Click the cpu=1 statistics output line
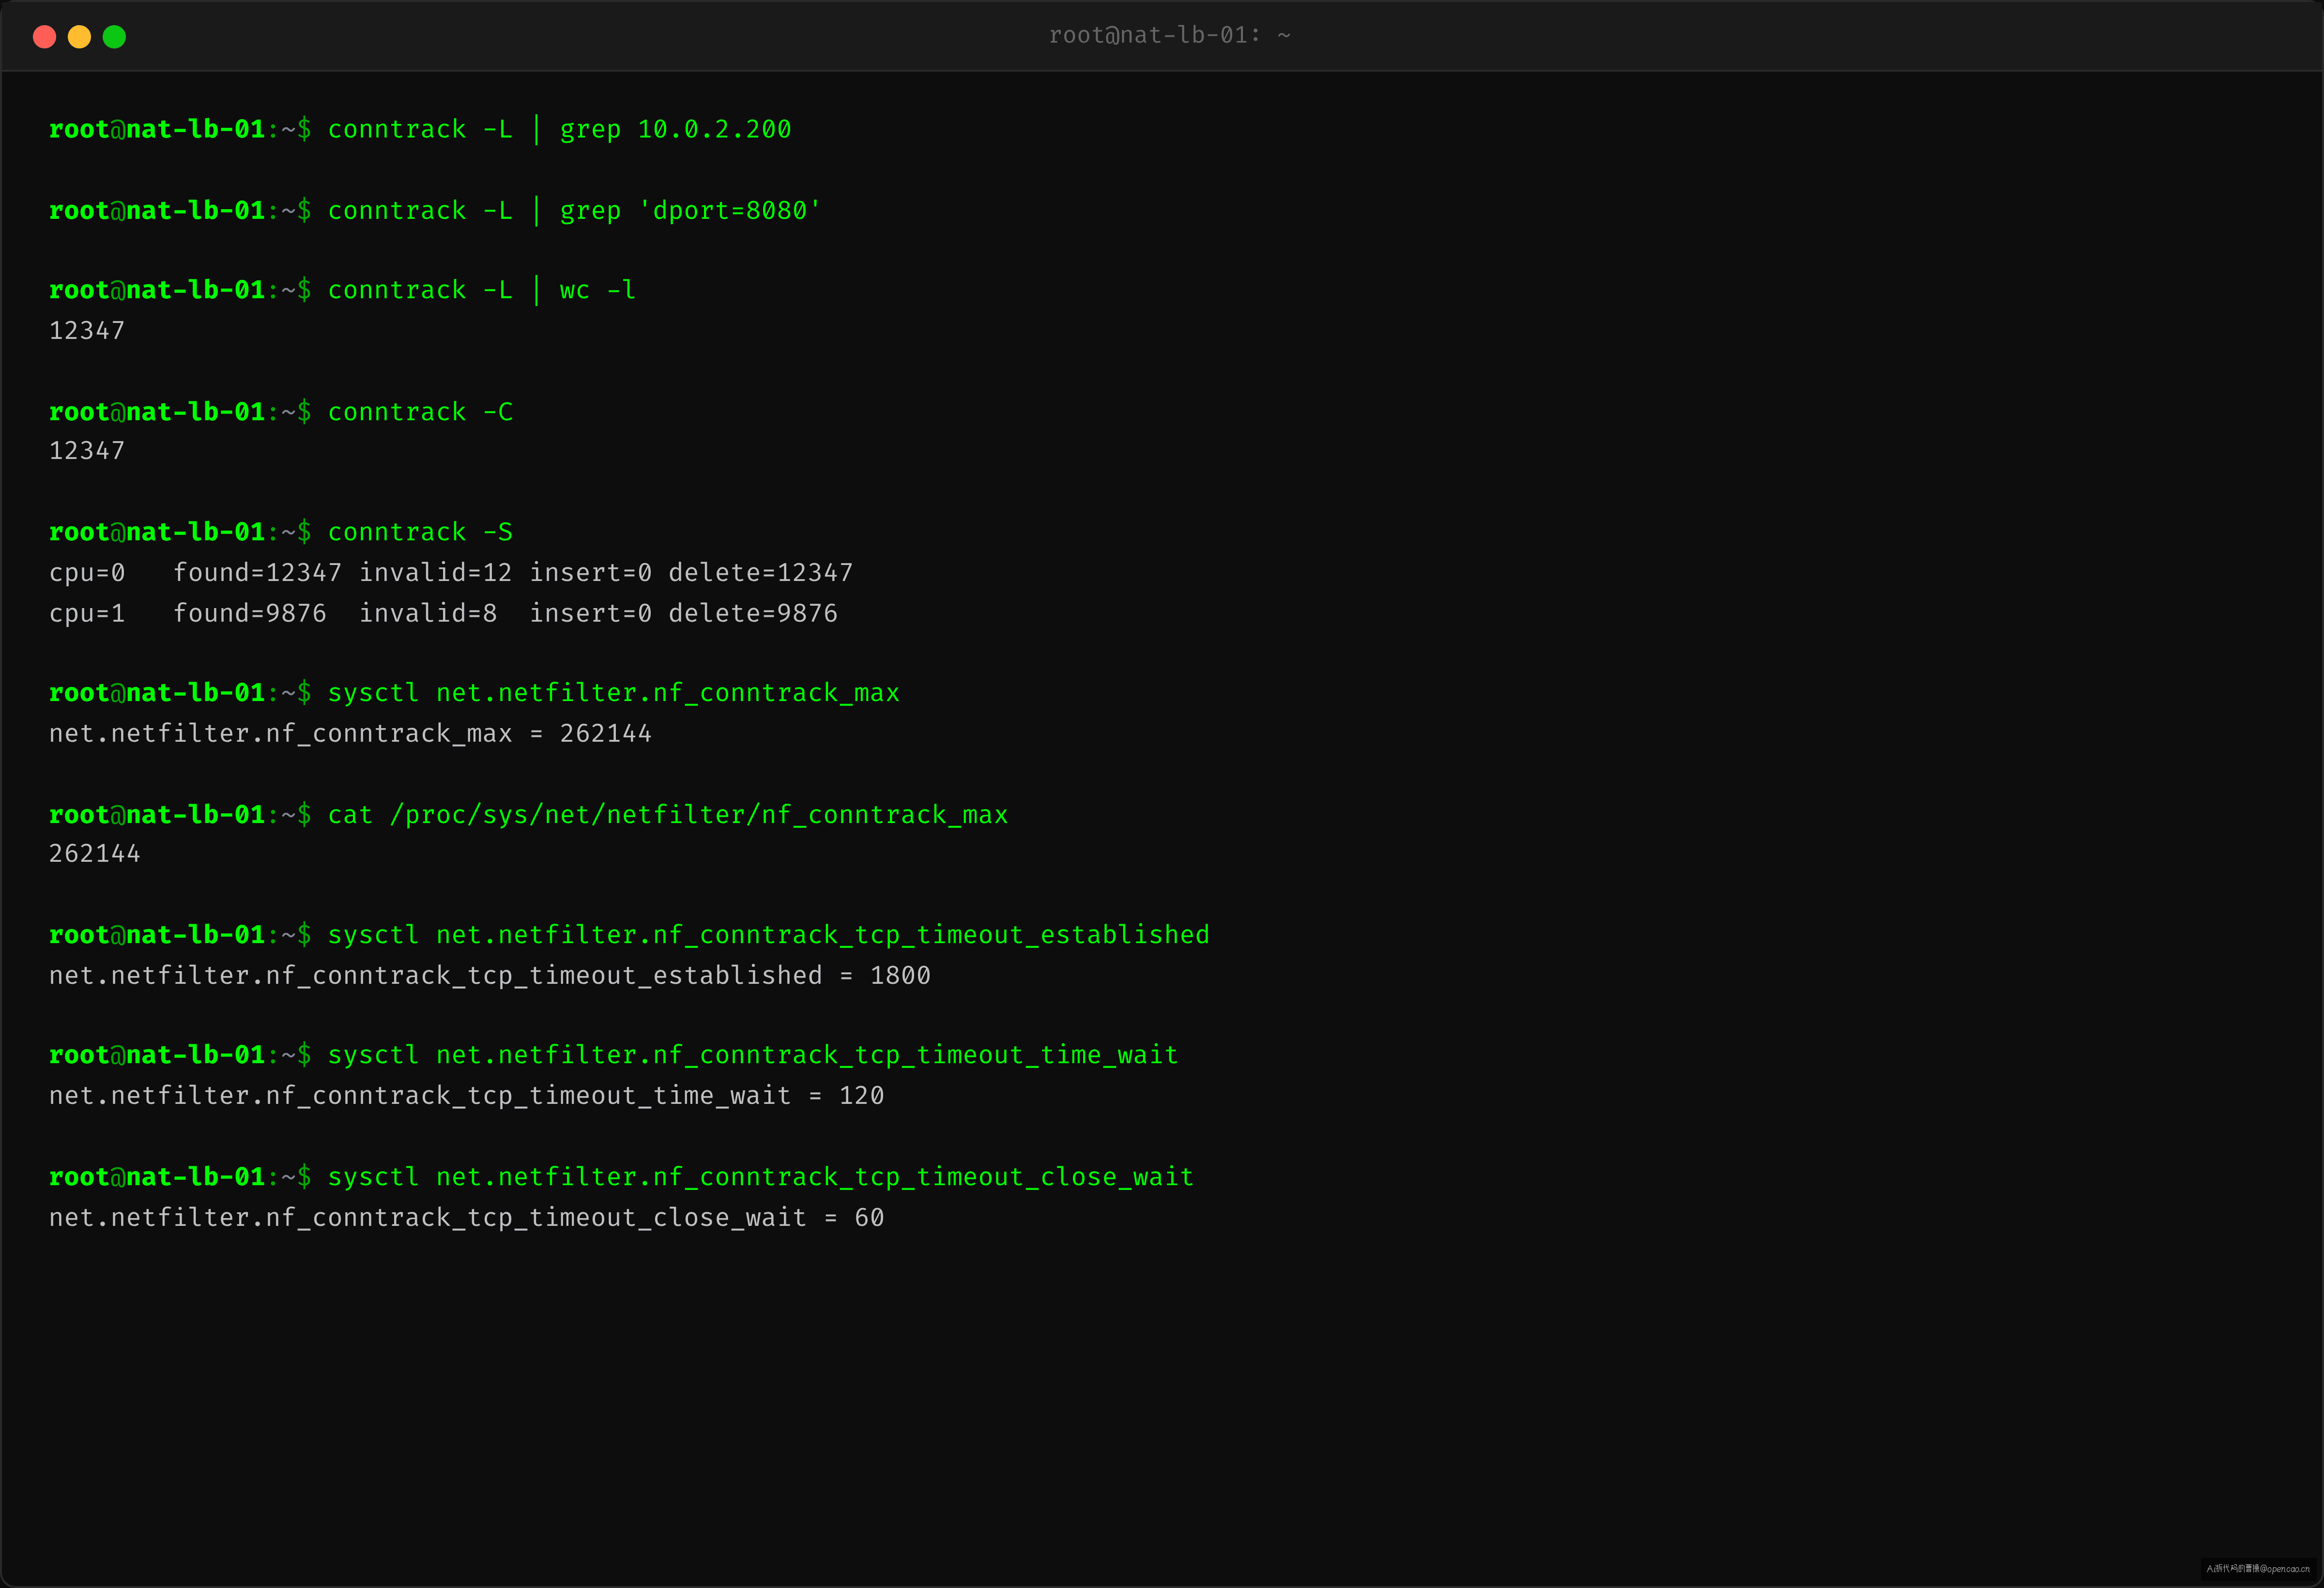The image size is (2324, 1588). 443,613
